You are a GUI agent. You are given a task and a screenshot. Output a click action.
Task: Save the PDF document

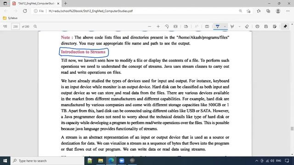tap(266, 27)
